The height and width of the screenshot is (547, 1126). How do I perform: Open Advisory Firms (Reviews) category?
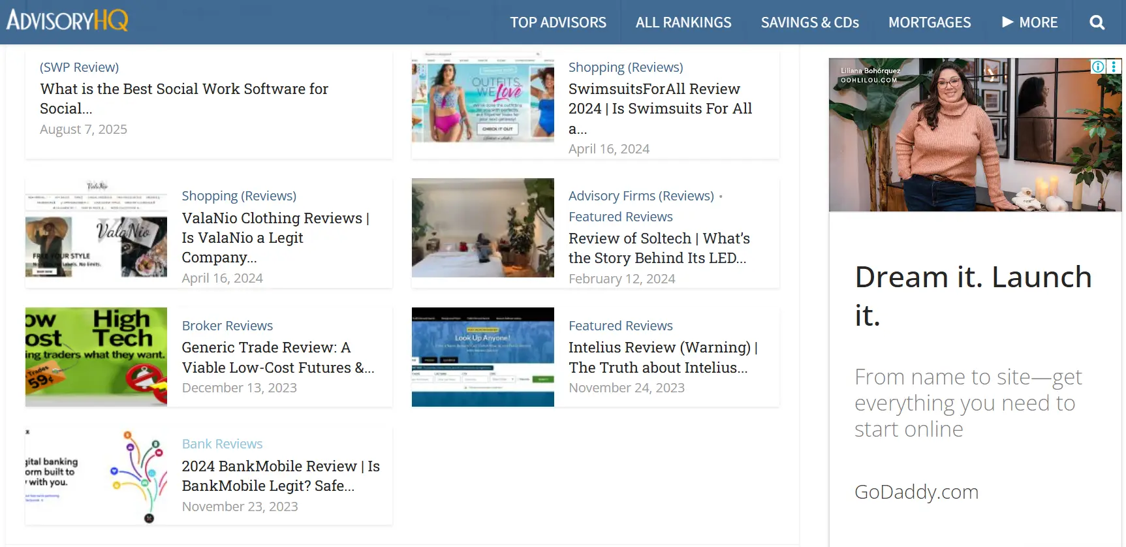(x=641, y=196)
